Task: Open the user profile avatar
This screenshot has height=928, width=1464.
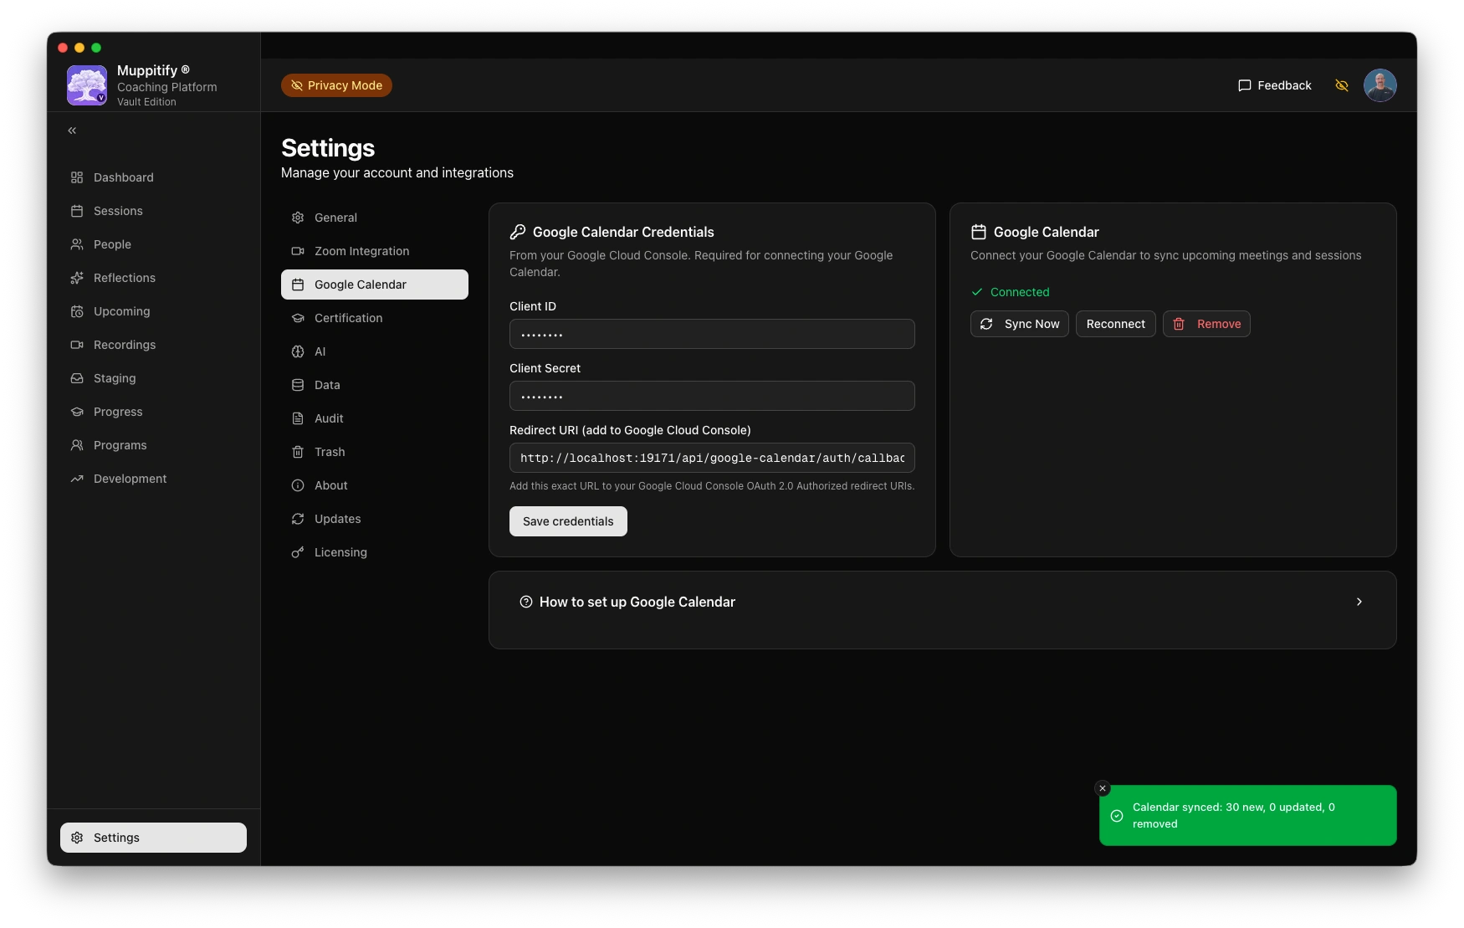Action: pos(1380,85)
